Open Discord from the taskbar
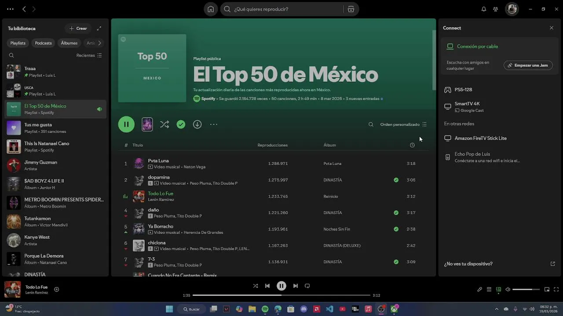 [303, 309]
